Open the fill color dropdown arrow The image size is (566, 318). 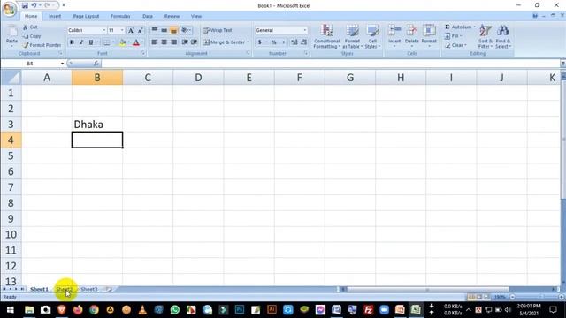[128, 42]
